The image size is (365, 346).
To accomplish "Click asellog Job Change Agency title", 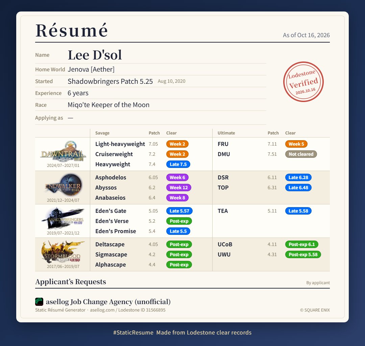I will [108, 302].
